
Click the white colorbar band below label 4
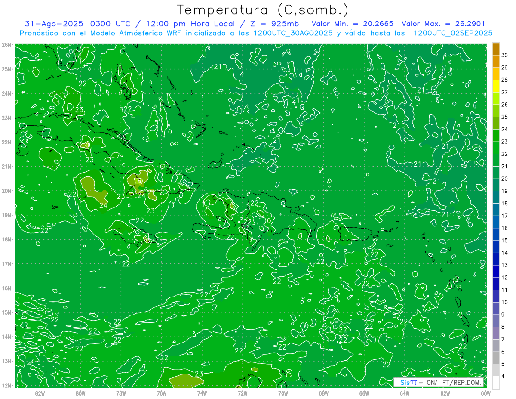tap(496, 382)
